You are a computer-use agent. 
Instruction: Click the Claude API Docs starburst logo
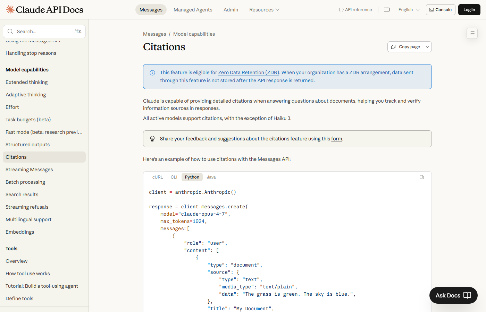click(10, 9)
